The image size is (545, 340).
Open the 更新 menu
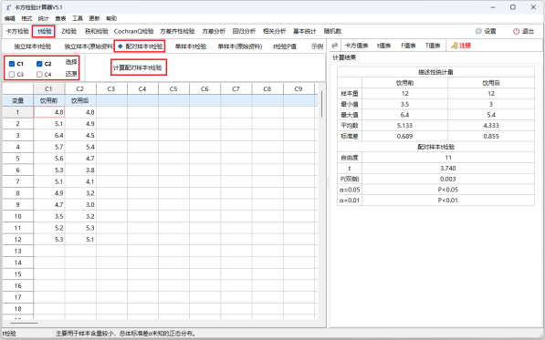94,18
